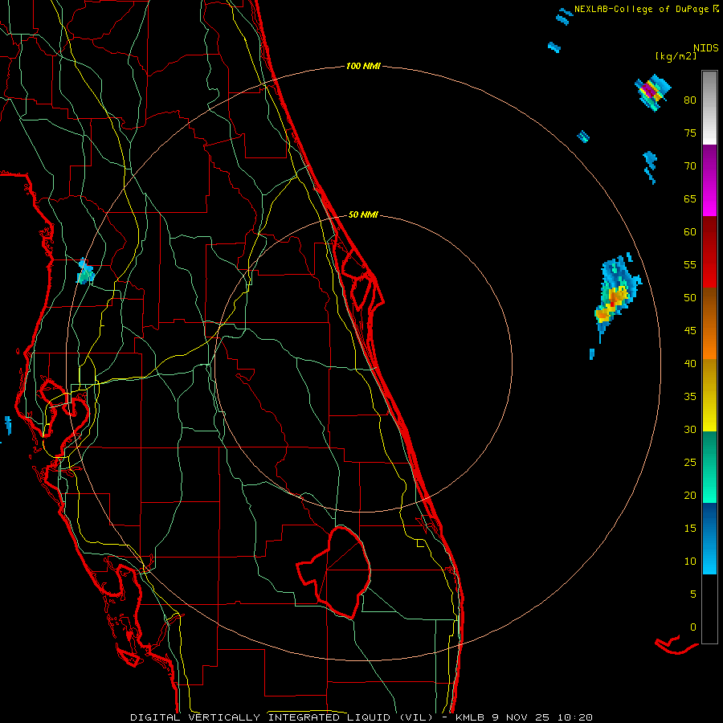The height and width of the screenshot is (723, 723).
Task: Select the 80 value on color scale
Action: click(x=690, y=100)
